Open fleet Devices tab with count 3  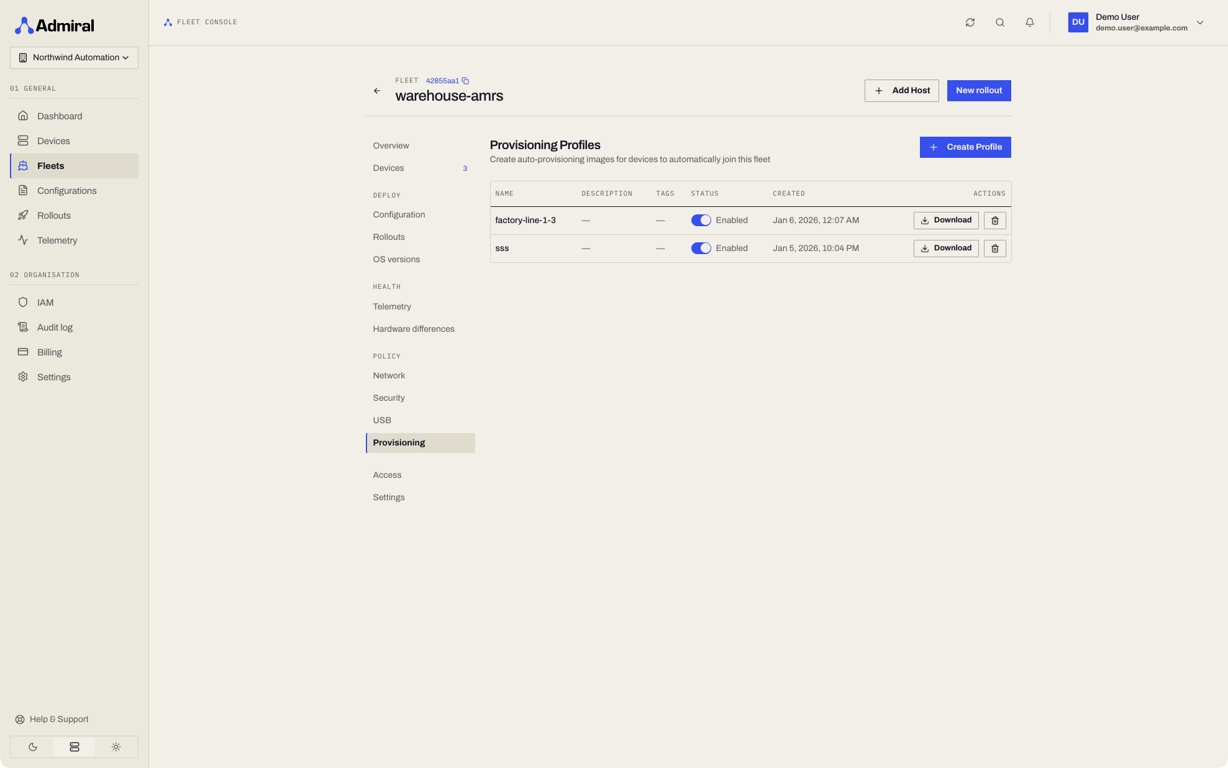(421, 168)
